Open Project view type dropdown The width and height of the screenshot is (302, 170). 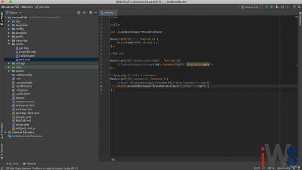[x=14, y=13]
